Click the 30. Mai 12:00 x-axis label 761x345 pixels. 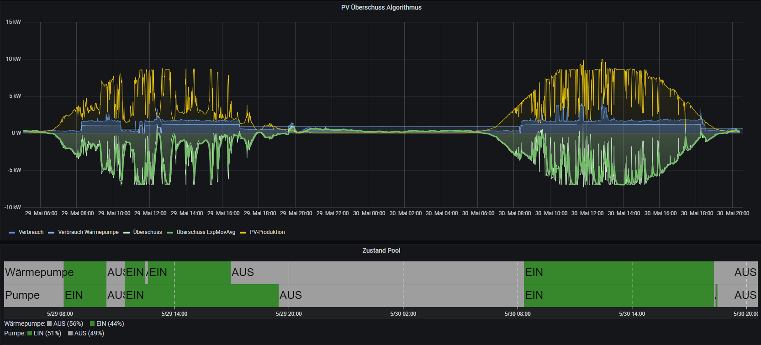pos(587,213)
